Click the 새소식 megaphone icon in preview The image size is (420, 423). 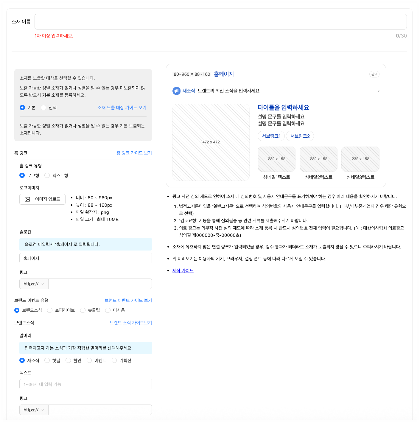[176, 91]
